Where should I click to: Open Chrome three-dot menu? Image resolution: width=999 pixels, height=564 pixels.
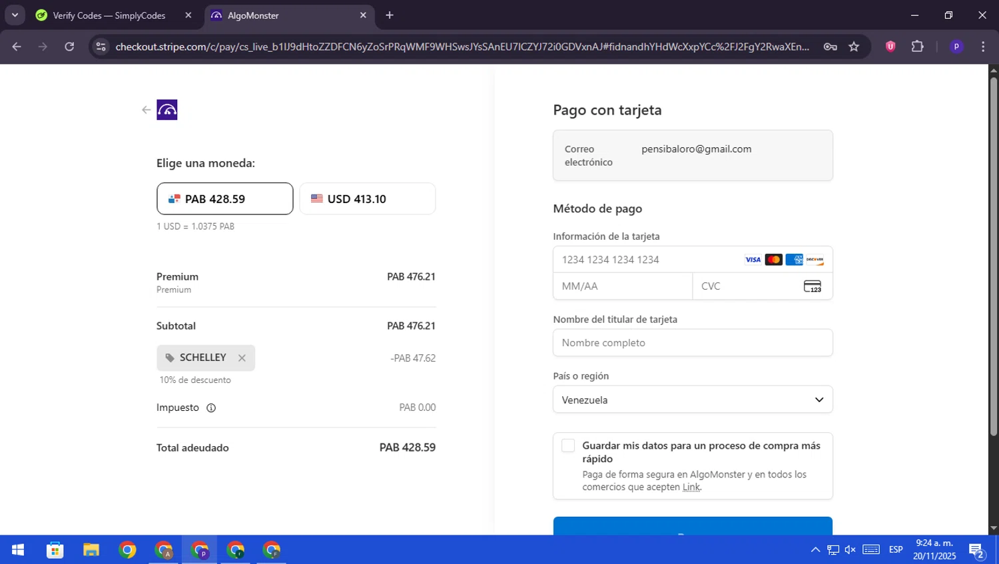983,47
